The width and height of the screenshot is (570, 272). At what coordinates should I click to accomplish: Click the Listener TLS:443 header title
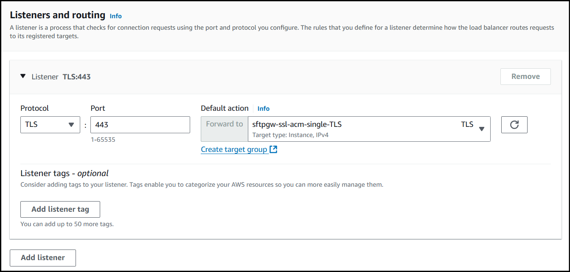point(61,77)
